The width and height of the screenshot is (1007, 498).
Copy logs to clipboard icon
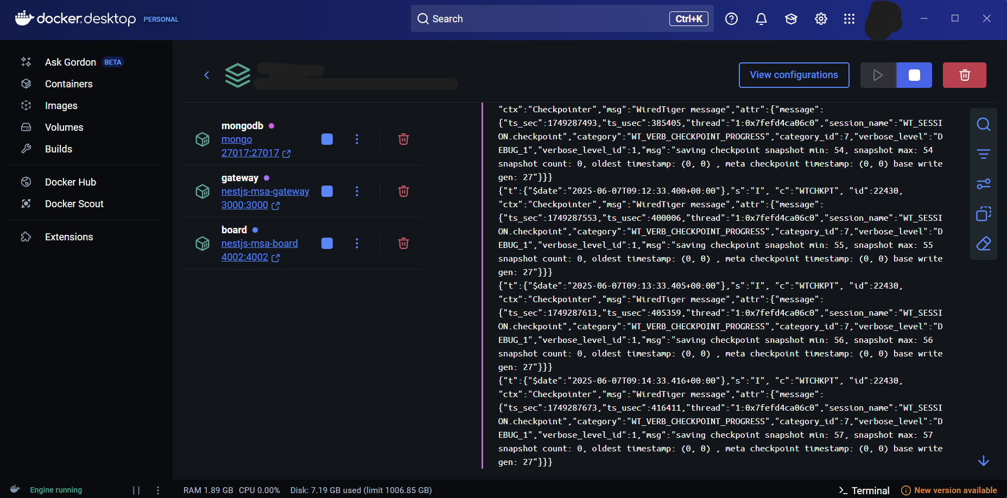tap(984, 214)
